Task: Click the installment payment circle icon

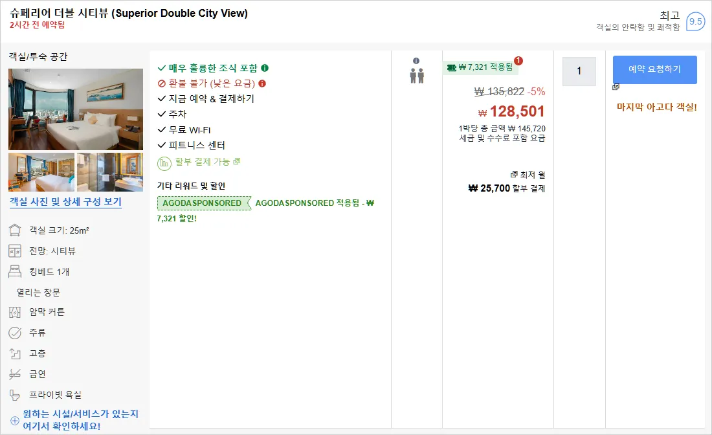Action: pyautogui.click(x=164, y=163)
